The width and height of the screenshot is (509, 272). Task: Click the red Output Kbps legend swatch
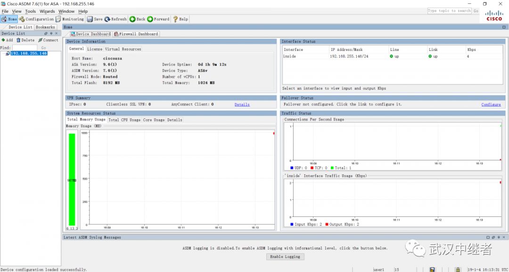[327, 224]
